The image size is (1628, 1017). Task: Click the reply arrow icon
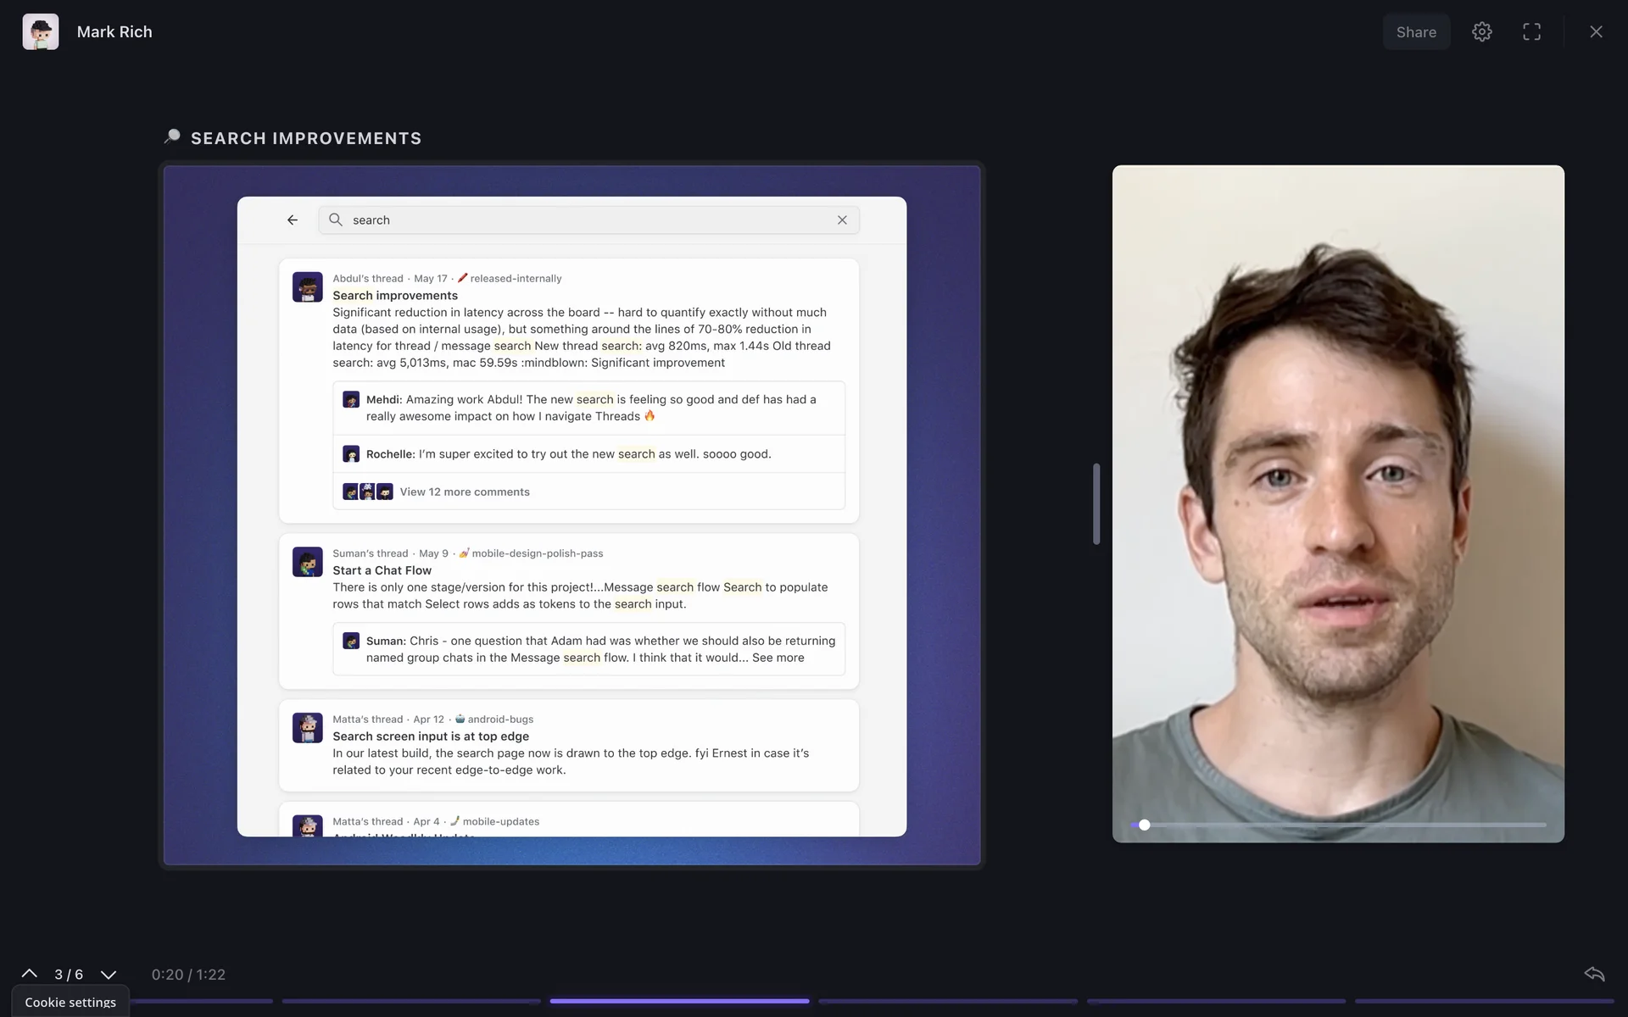[1594, 974]
